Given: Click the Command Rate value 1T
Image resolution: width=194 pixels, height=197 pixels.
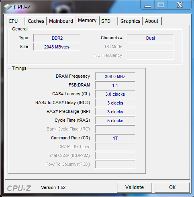Looking at the screenshot, I should (115, 138).
